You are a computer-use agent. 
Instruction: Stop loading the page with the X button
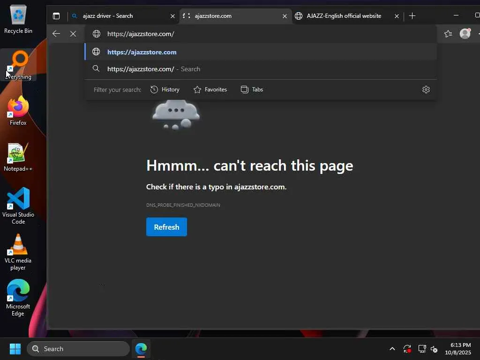pos(73,34)
